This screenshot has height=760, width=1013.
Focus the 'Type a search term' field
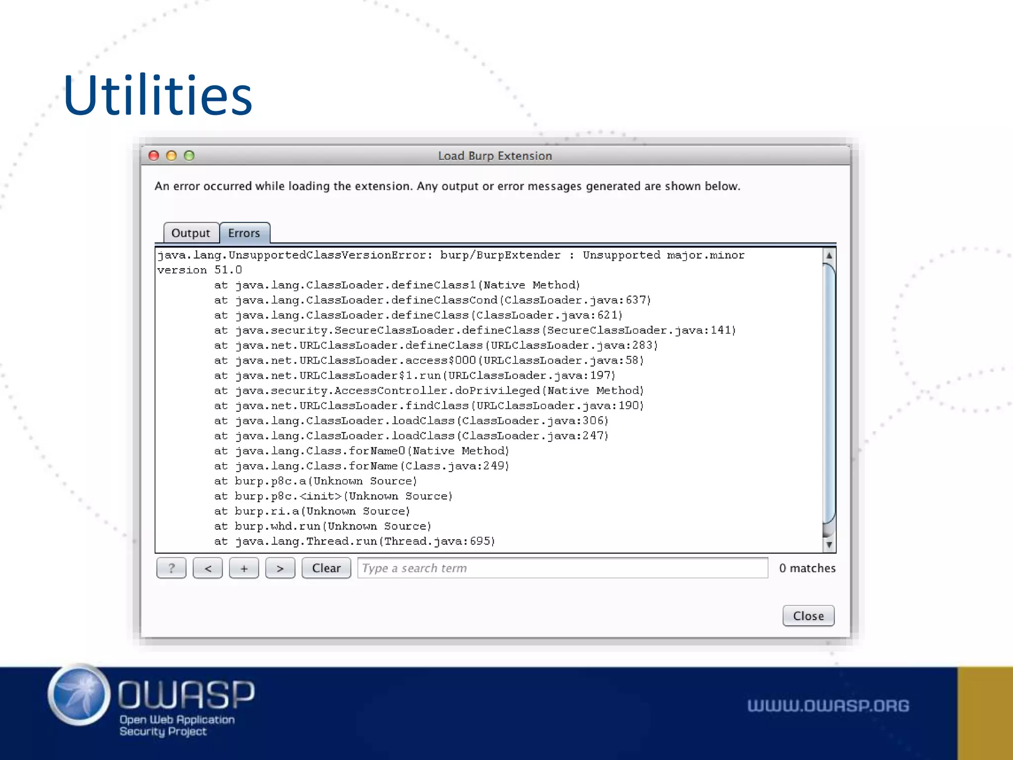562,568
